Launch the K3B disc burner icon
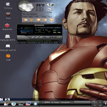This screenshot has height=107, width=107. point(8,56)
